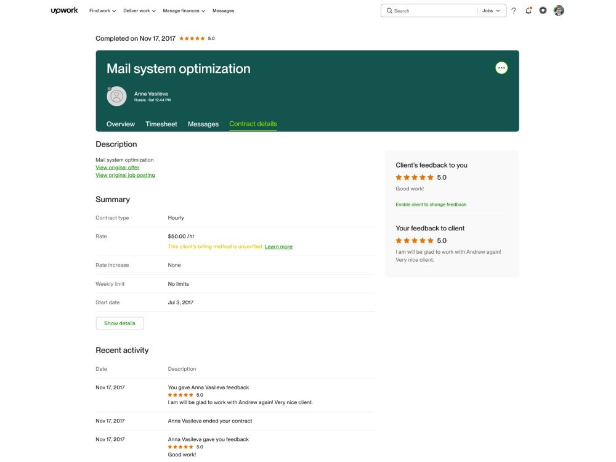616x462 pixels.
Task: Click Anna Vasileva's avatar placeholder
Action: (x=116, y=96)
